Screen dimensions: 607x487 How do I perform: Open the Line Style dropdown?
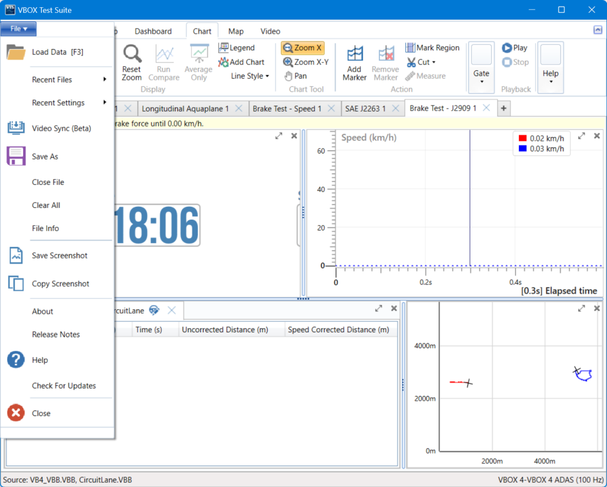click(250, 76)
